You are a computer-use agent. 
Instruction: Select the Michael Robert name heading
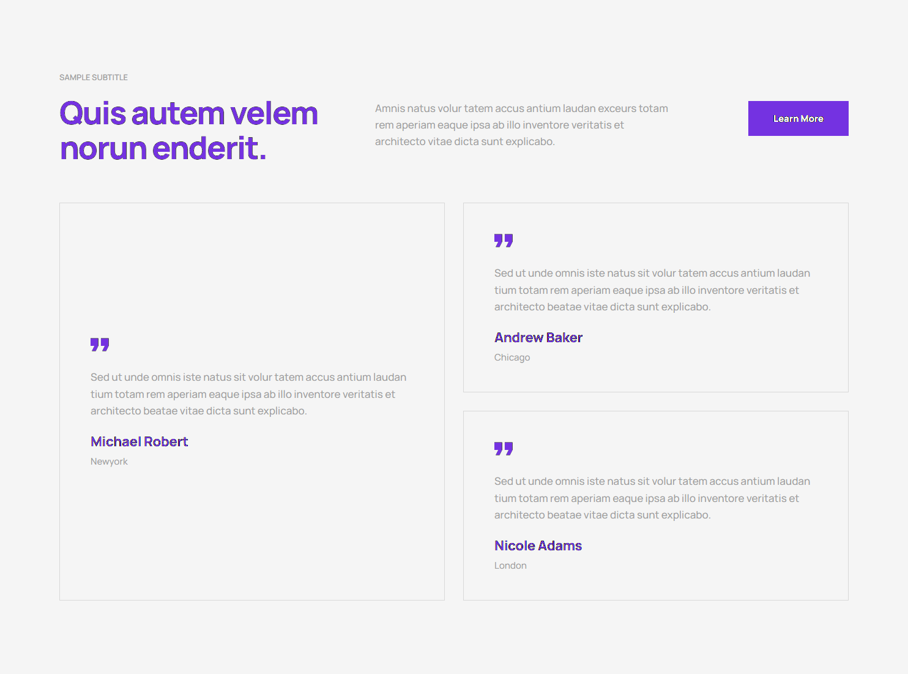(139, 441)
